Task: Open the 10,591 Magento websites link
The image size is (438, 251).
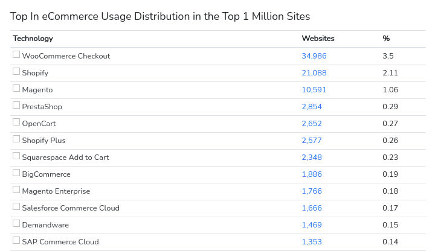Action: coord(314,90)
